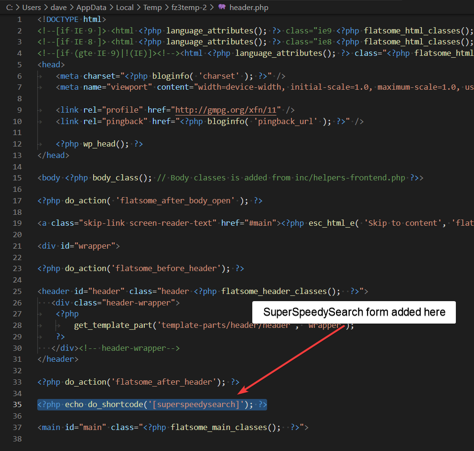Click the do_shortcode function name
This screenshot has width=474, height=451.
(x=116, y=405)
